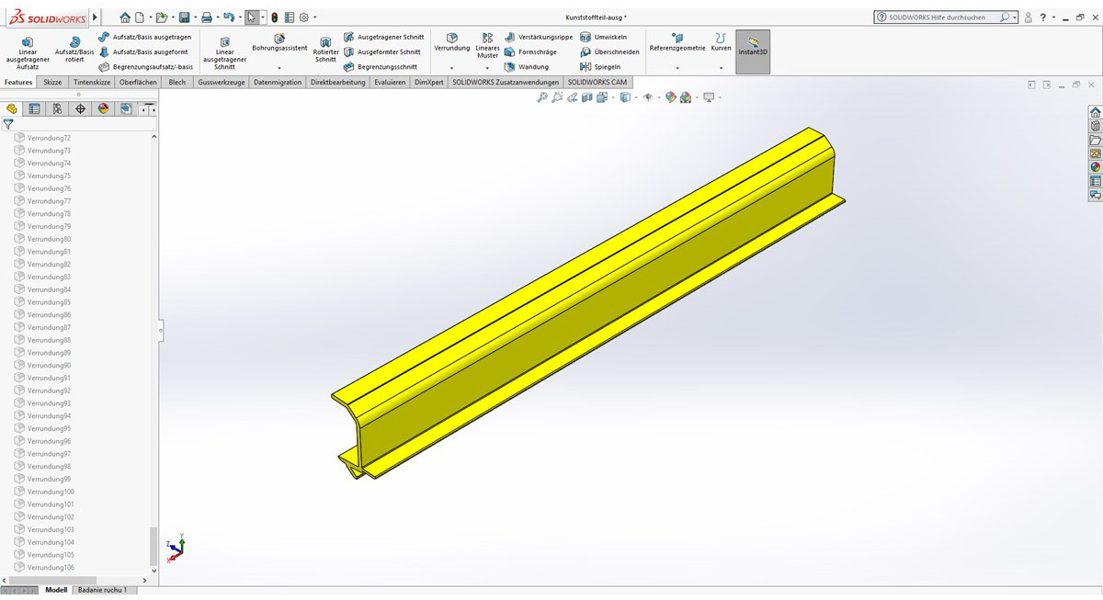Select the Linear ausgetragener Schnitt tool
Image resolution: width=1103 pixels, height=600 pixels.
click(x=225, y=53)
